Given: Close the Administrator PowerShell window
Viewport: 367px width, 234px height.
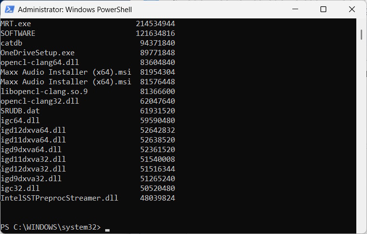Looking at the screenshot, I should click(x=352, y=9).
